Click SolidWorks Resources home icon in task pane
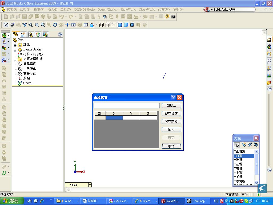The width and height of the screenshot is (273, 205). tap(269, 40)
